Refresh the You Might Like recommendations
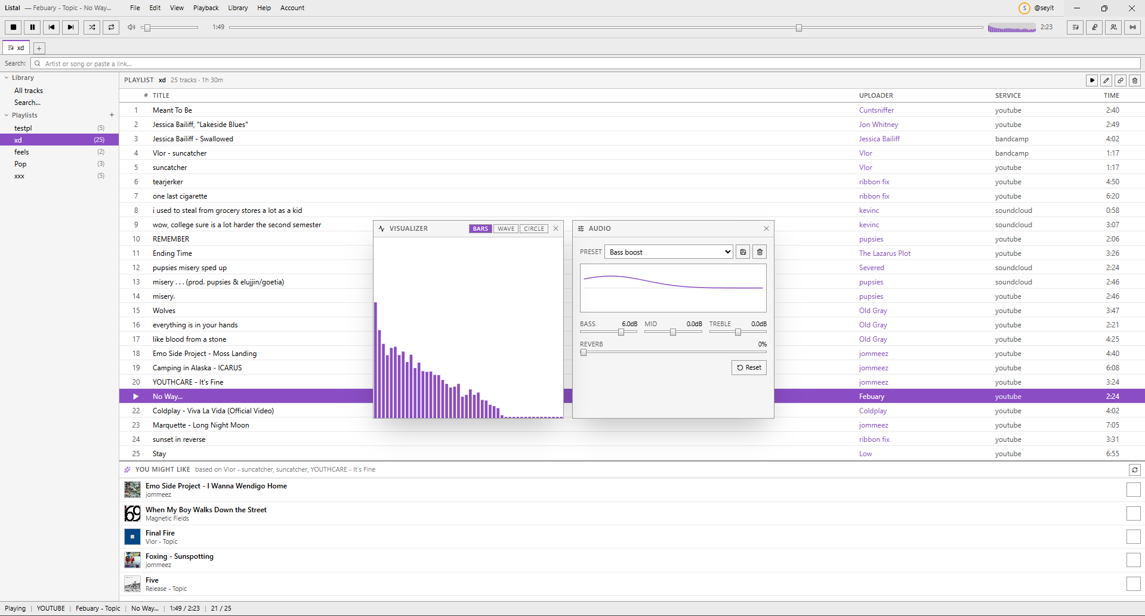This screenshot has width=1145, height=616. pyautogui.click(x=1135, y=470)
